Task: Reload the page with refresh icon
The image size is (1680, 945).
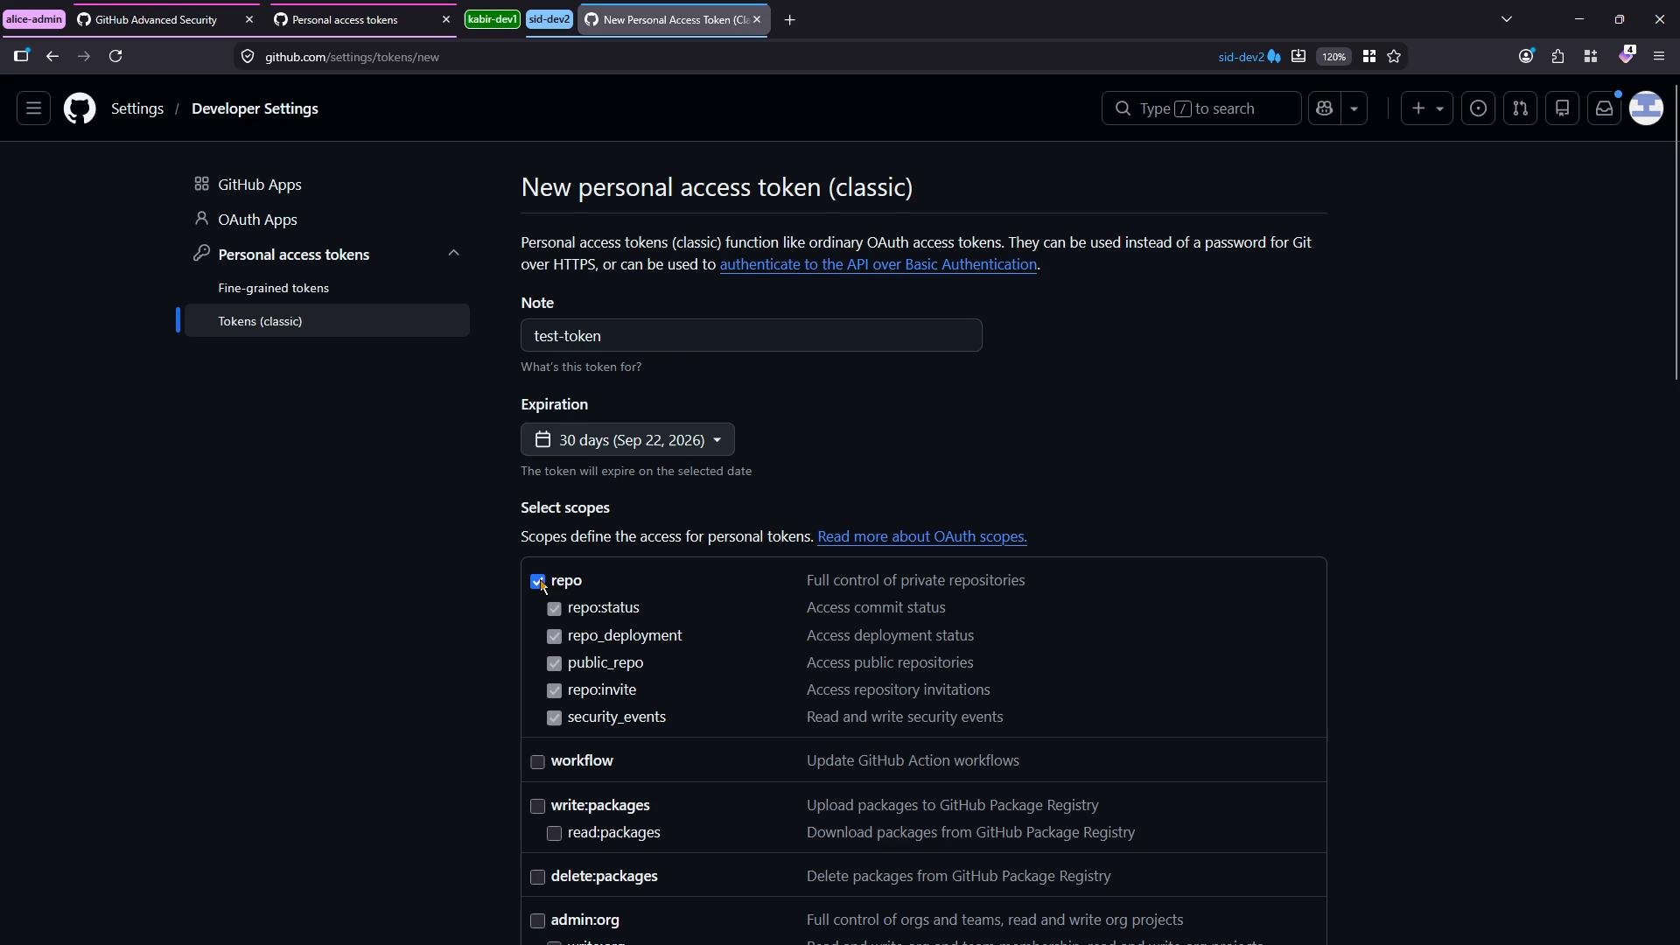Action: point(115,57)
